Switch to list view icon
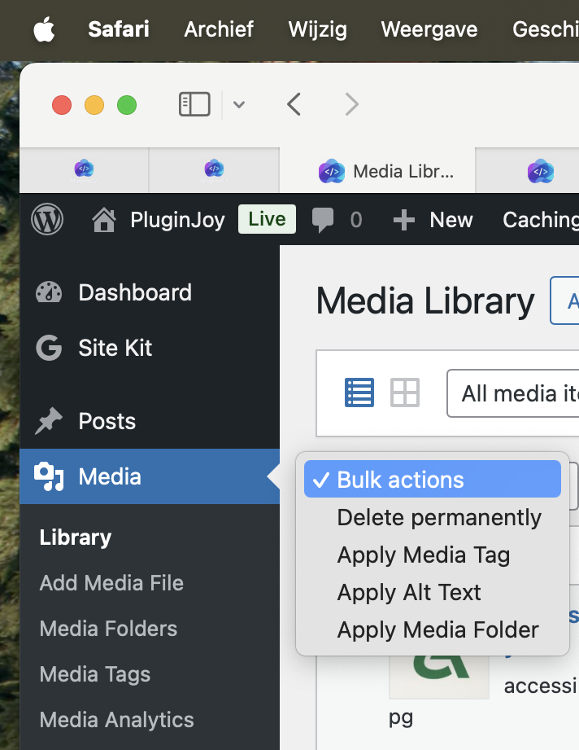Viewport: 579px width, 750px height. 359,393
